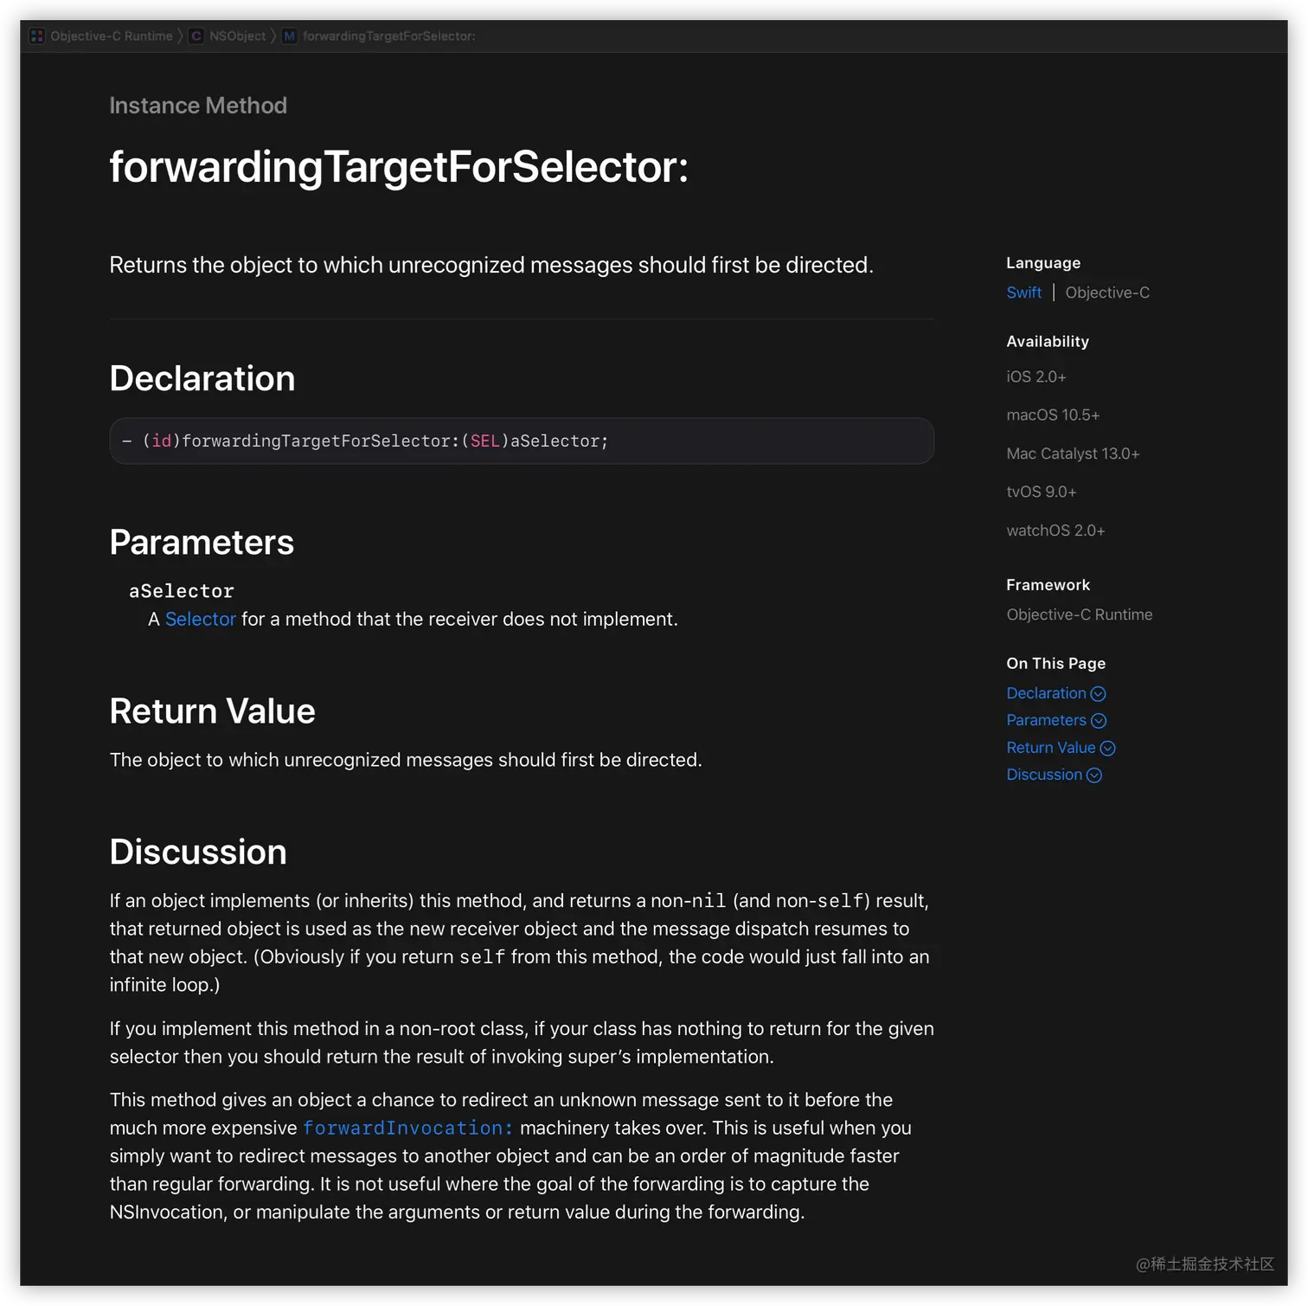Click the chevron circle beside Return Value
Image resolution: width=1308 pixels, height=1306 pixels.
point(1108,748)
